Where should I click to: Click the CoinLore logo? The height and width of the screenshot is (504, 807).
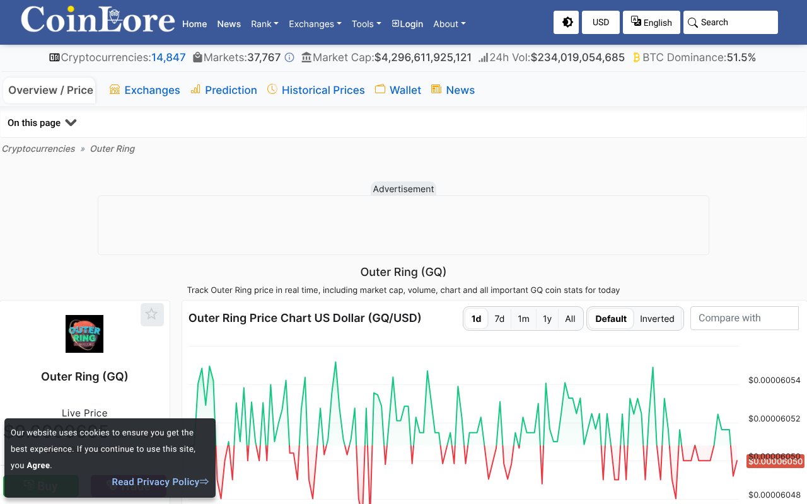tap(97, 20)
